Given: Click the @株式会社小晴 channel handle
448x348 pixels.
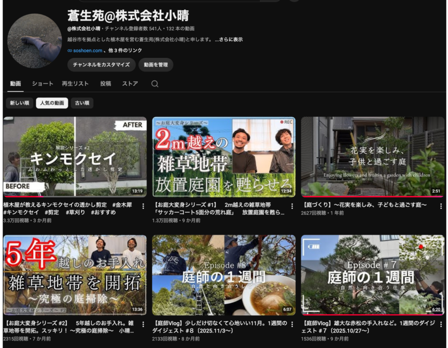Looking at the screenshot, I should (x=84, y=28).
